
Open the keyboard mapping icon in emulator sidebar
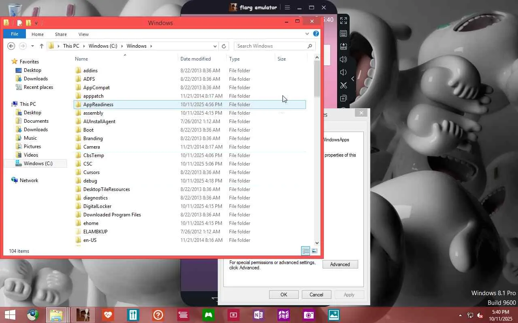[x=343, y=34]
